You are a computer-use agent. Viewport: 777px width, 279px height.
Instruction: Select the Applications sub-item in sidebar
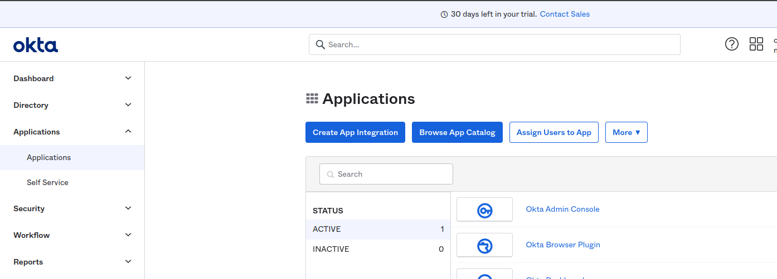point(72,157)
